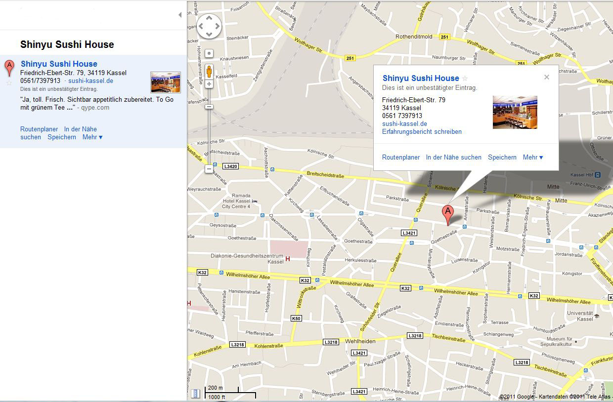Zoom out with the minus button
The image size is (613, 402).
209,169
